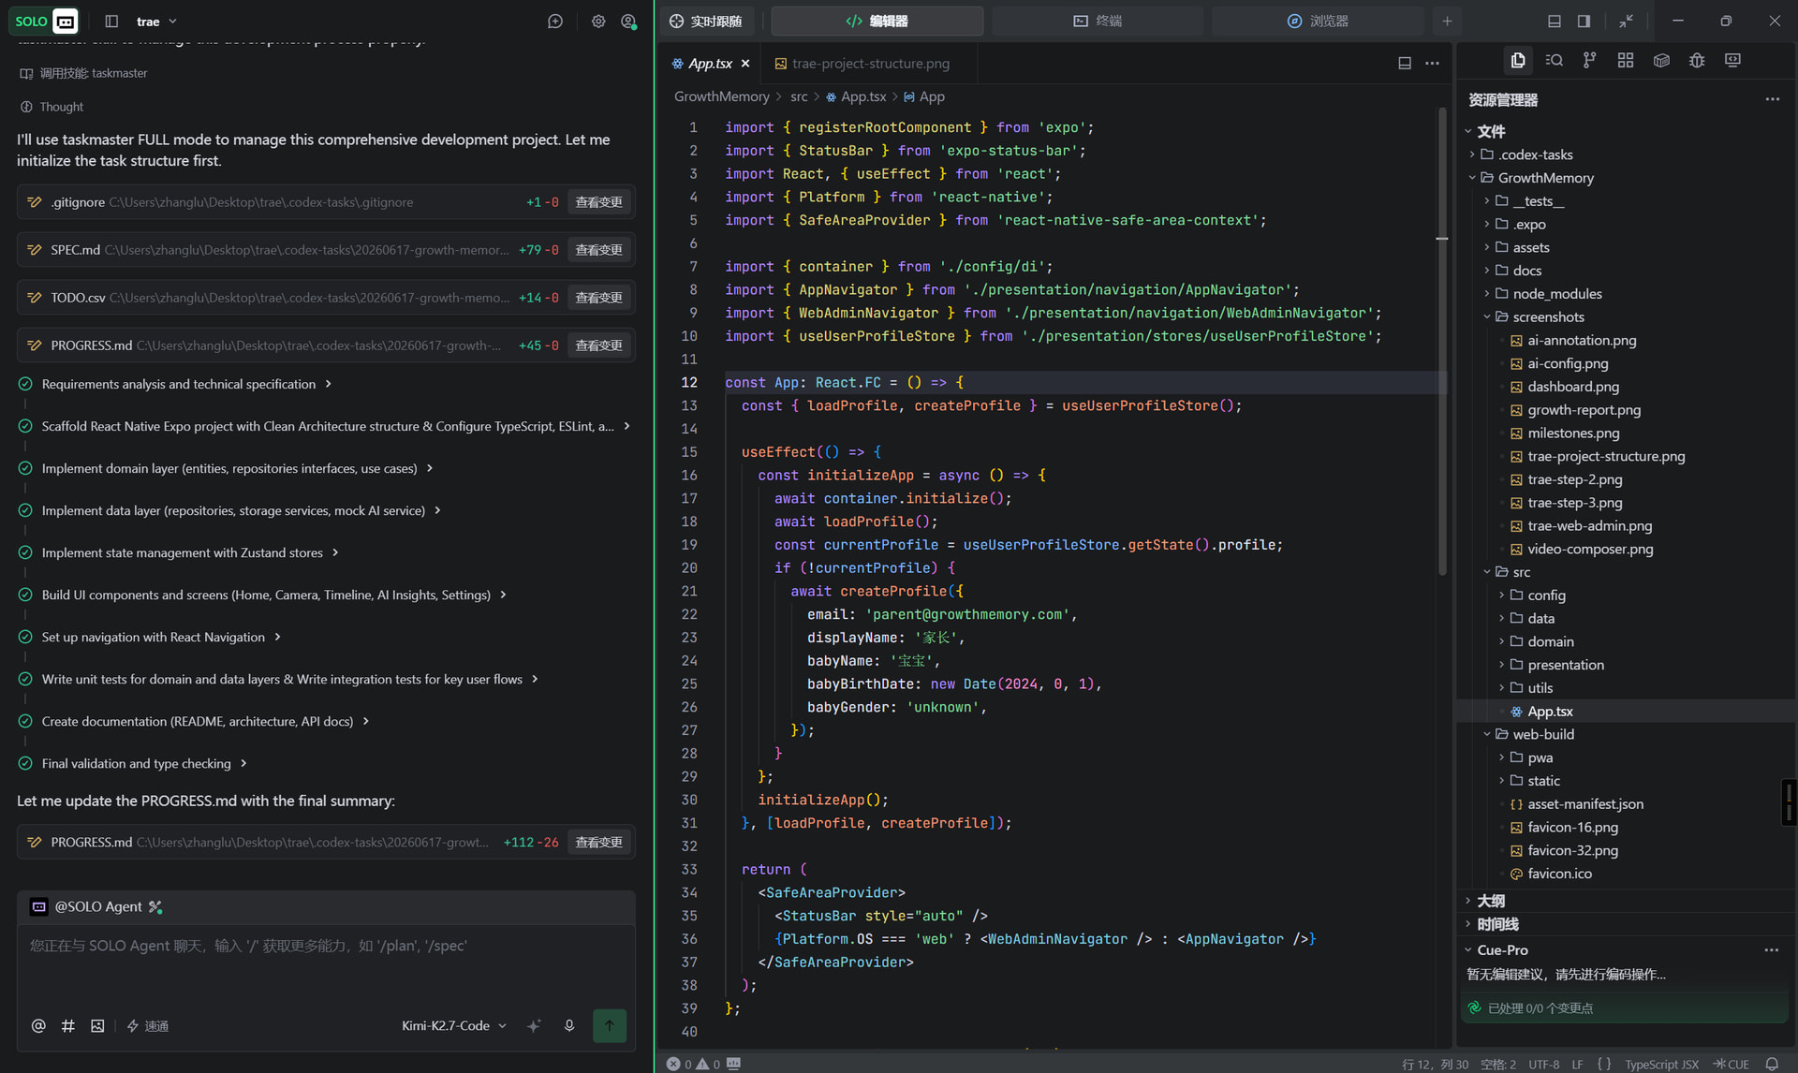Open the trae project dropdown

tap(156, 21)
